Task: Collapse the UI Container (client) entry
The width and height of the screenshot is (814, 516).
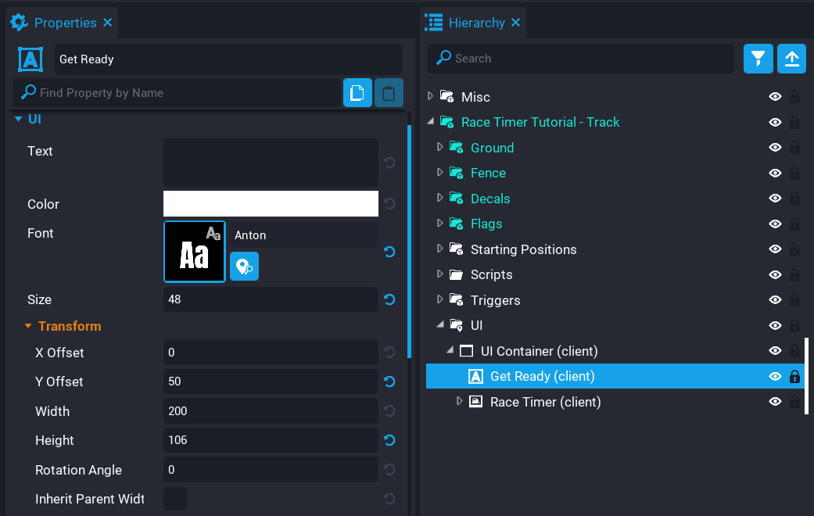Action: point(449,350)
